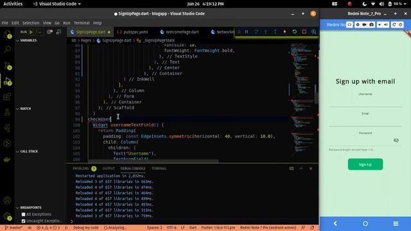Enable the All Exceptions breakpoint checkbox

click(x=23, y=214)
